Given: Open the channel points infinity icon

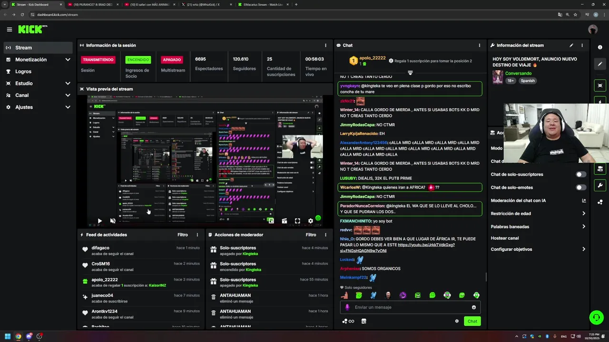Looking at the screenshot, I should tap(348, 321).
